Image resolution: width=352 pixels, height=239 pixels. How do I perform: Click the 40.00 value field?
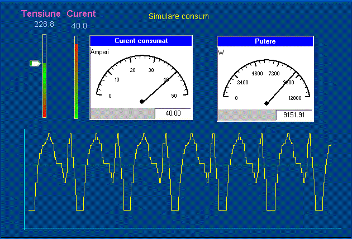click(173, 113)
